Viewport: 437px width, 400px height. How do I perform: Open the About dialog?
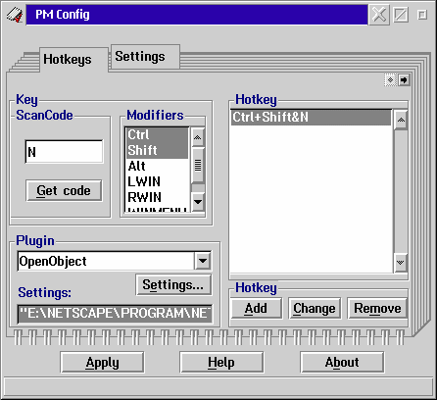click(x=342, y=363)
